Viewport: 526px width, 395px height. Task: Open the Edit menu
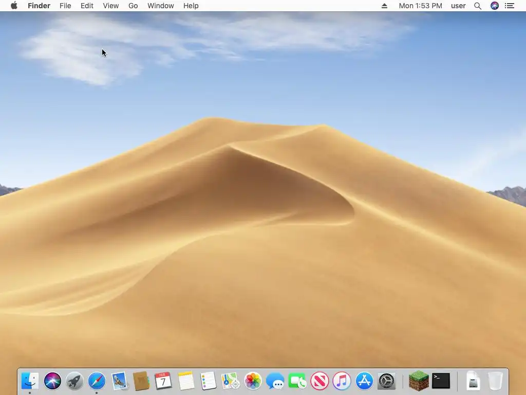pos(87,6)
